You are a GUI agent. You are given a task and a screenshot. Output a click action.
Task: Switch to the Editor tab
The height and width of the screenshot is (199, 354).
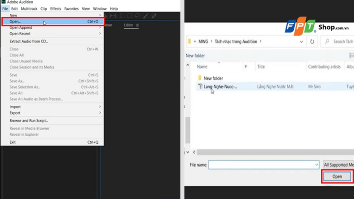(128, 25)
